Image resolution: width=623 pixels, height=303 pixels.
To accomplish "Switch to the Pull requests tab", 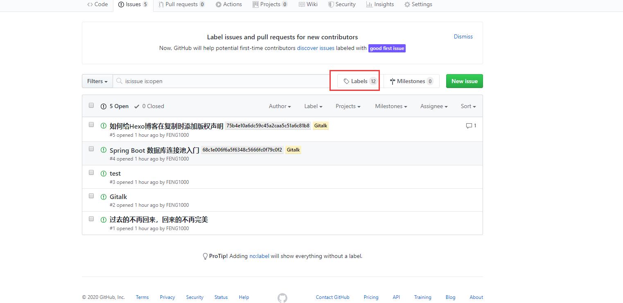I will pos(181,5).
